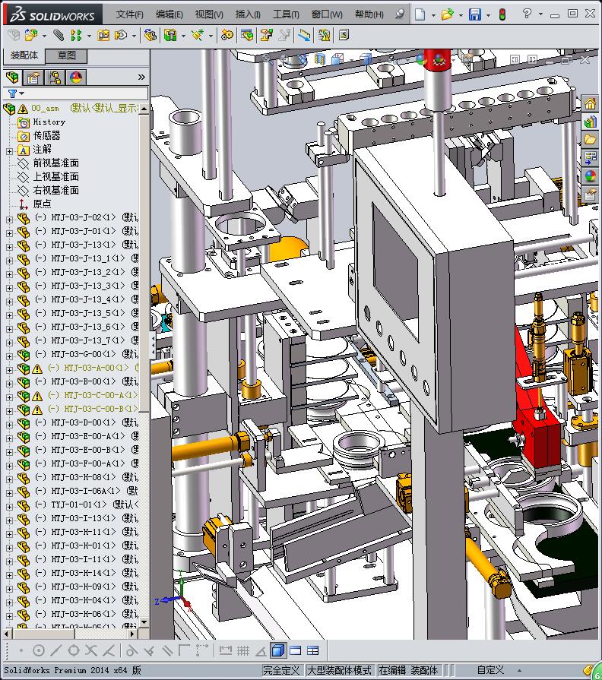This screenshot has width=602, height=680.
Task: Click the Insert Components icon
Action: coord(31,35)
